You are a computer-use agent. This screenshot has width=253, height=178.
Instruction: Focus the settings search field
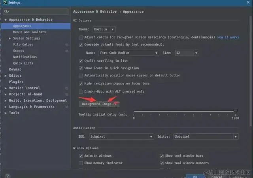pyautogui.click(x=36, y=11)
